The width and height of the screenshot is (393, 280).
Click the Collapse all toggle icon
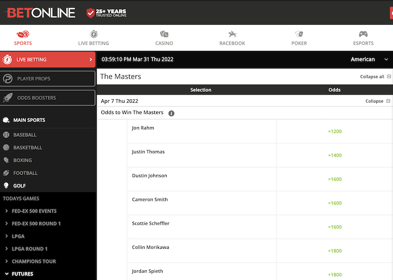389,77
